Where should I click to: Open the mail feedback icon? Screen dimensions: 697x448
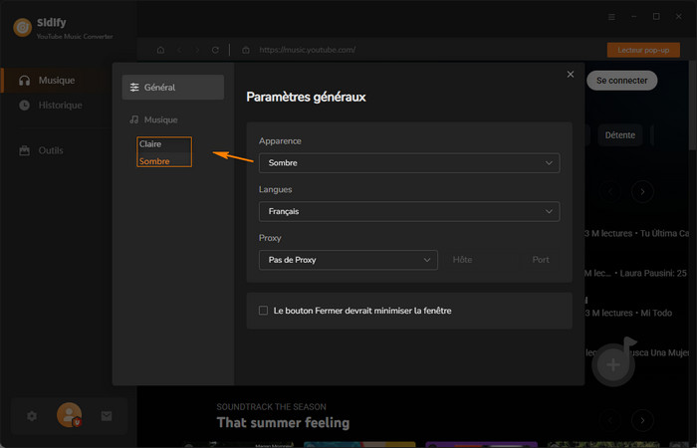(x=107, y=415)
